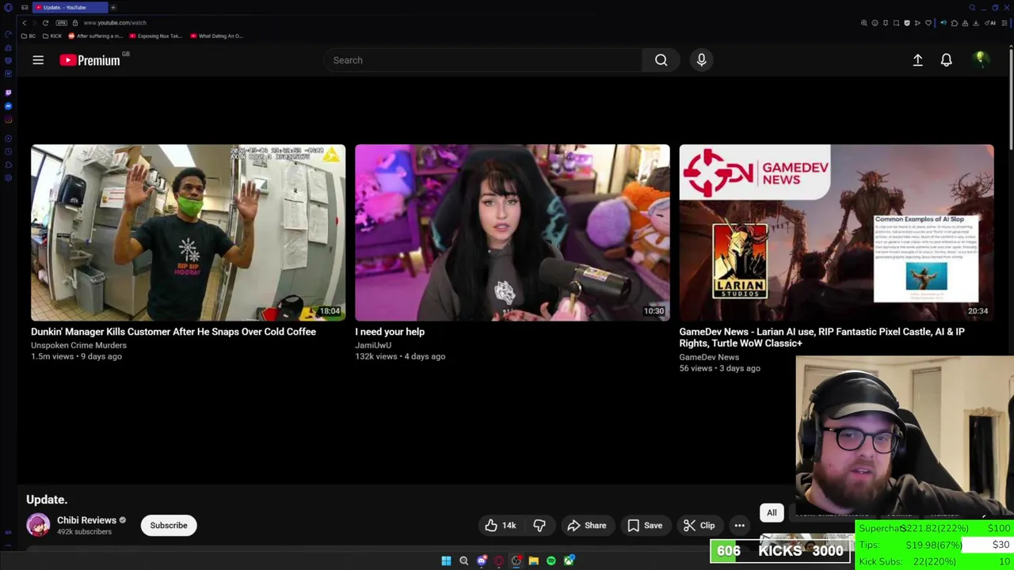Add page to bookmarks heart icon
The height and width of the screenshot is (570, 1014).
point(928,23)
